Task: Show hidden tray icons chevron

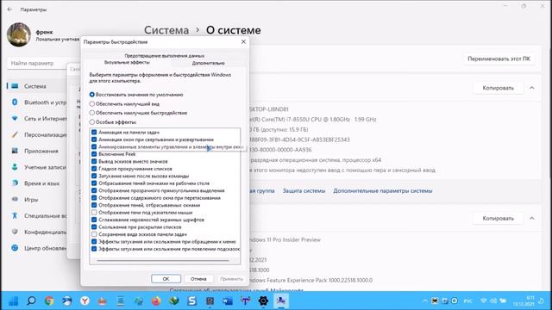Action: [424, 301]
